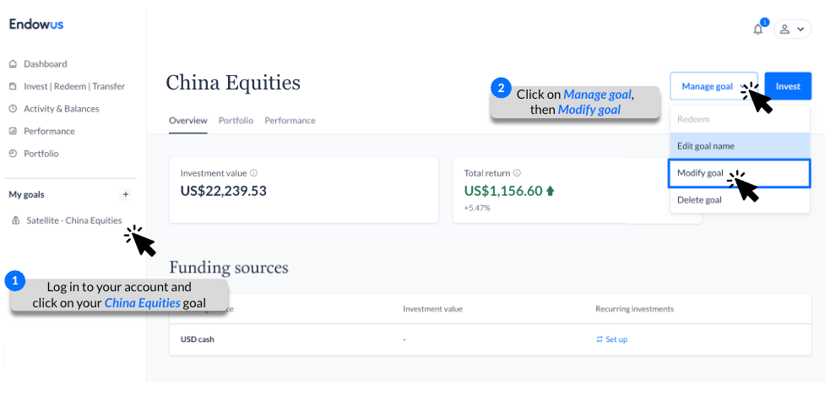Click the green up arrow indicator
Viewport: 825px width, 412px height.
coord(551,191)
